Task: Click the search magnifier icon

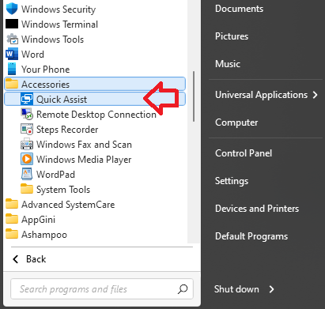Action: [183, 289]
